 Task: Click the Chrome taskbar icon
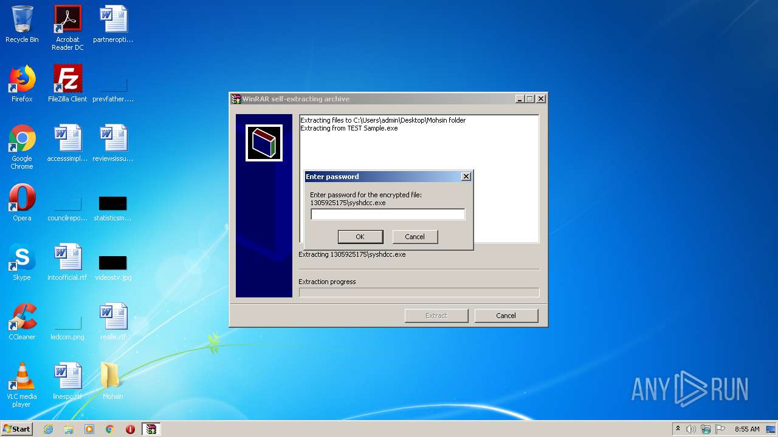point(110,429)
